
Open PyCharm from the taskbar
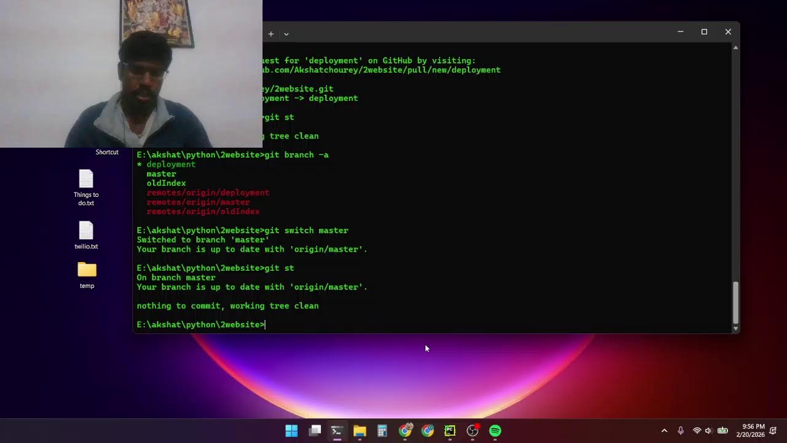(x=450, y=431)
